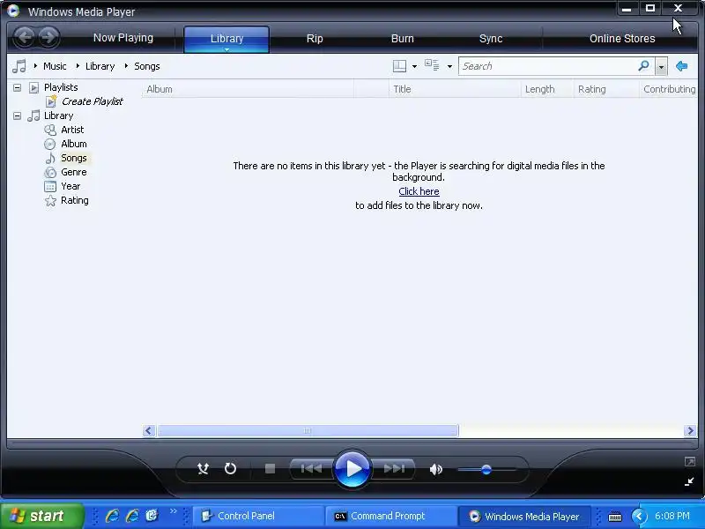
Task: Click the Next track button
Action: tap(394, 469)
